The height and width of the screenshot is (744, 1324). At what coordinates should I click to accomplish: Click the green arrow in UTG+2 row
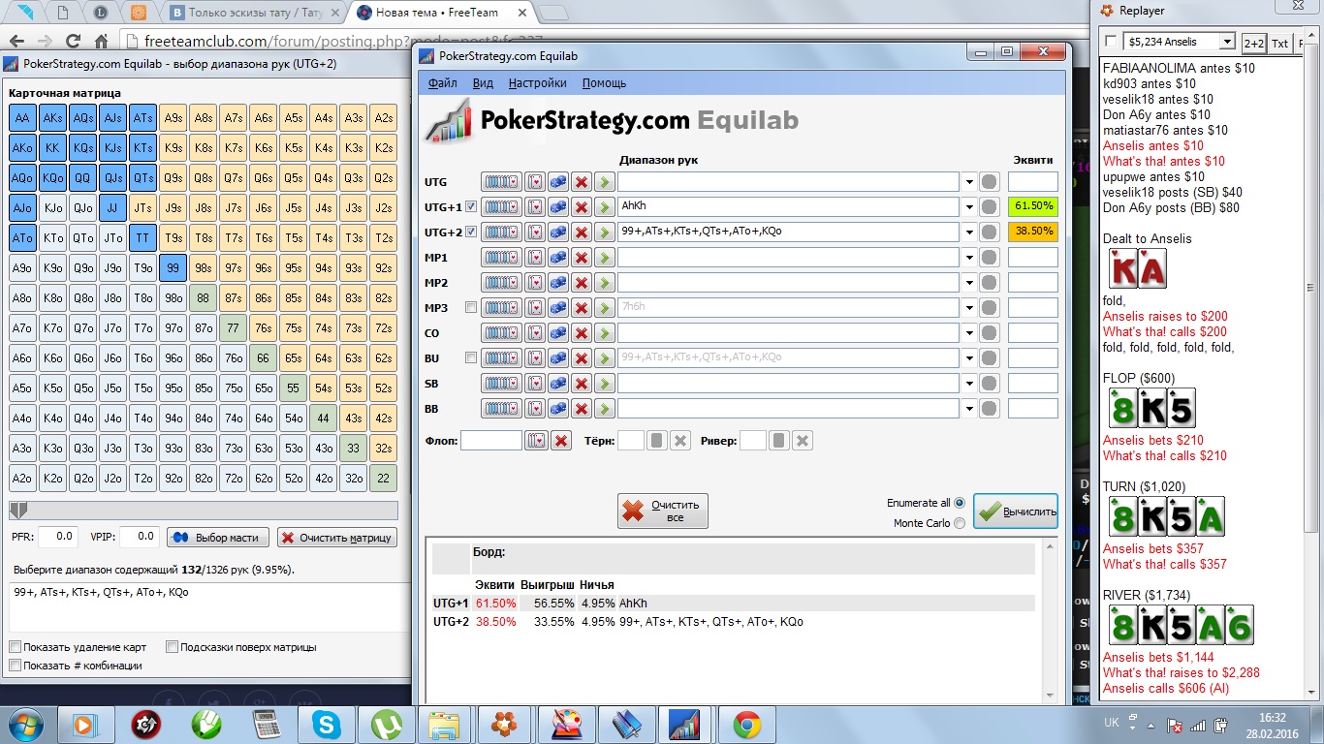tap(604, 232)
